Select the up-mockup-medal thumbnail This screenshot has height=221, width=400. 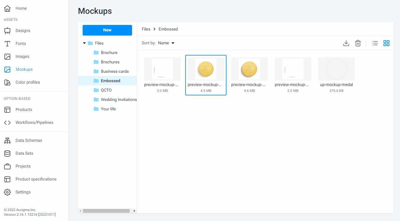click(336, 69)
